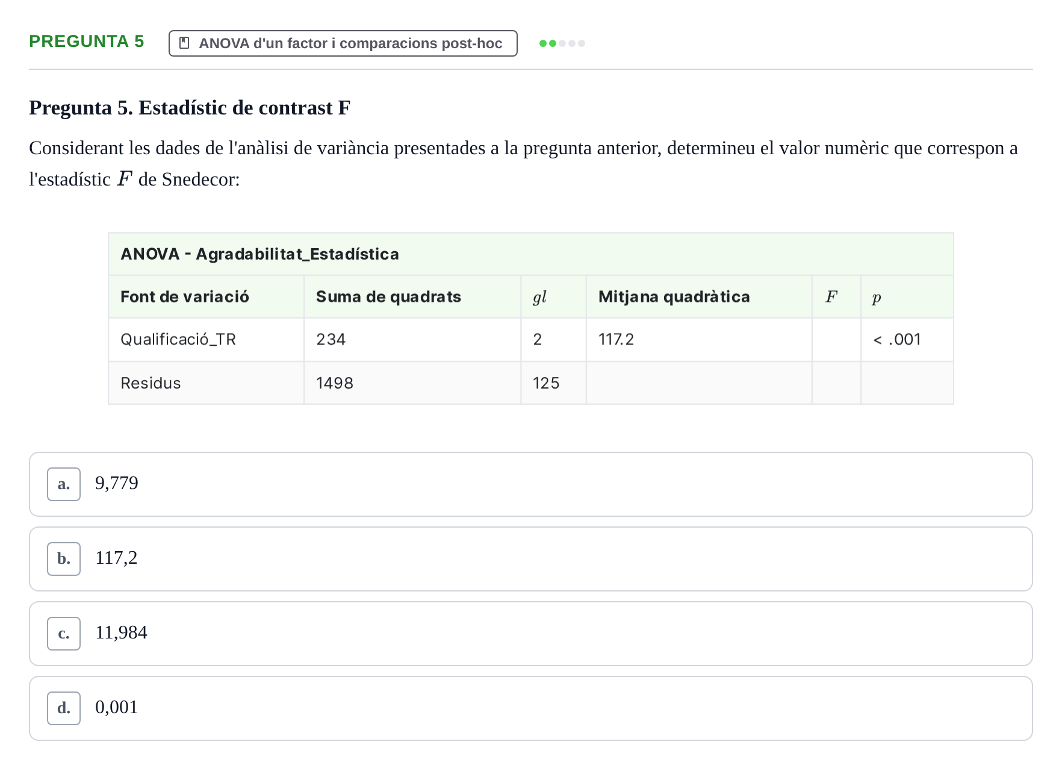Click the letter badge 'd.'
The image size is (1062, 771).
[64, 708]
